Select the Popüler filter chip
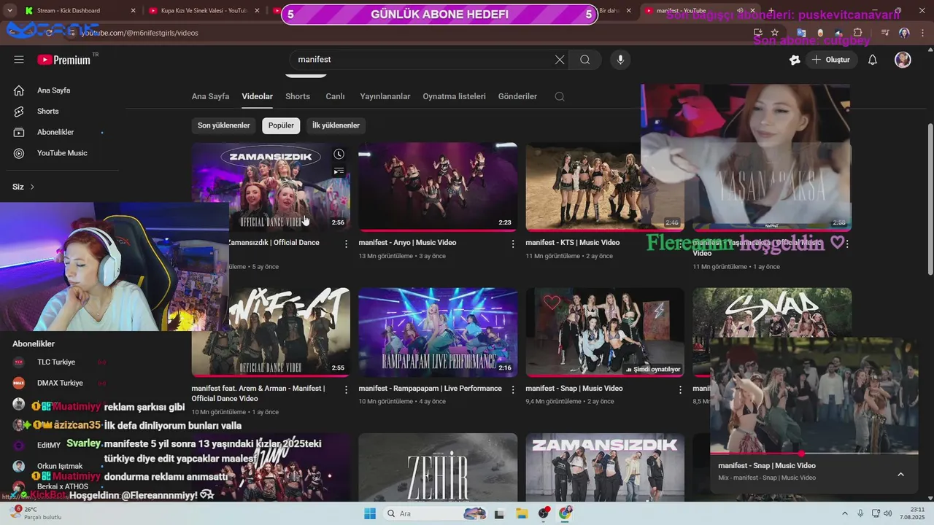 click(281, 125)
